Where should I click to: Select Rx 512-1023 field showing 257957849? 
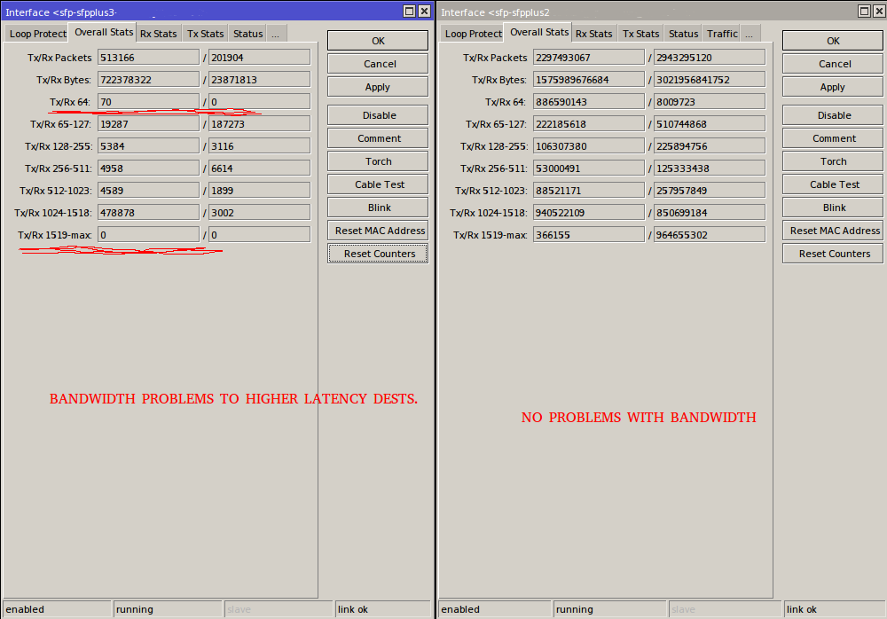point(710,190)
